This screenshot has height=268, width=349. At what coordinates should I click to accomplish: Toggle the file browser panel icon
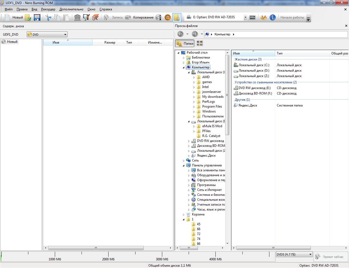tap(177, 17)
